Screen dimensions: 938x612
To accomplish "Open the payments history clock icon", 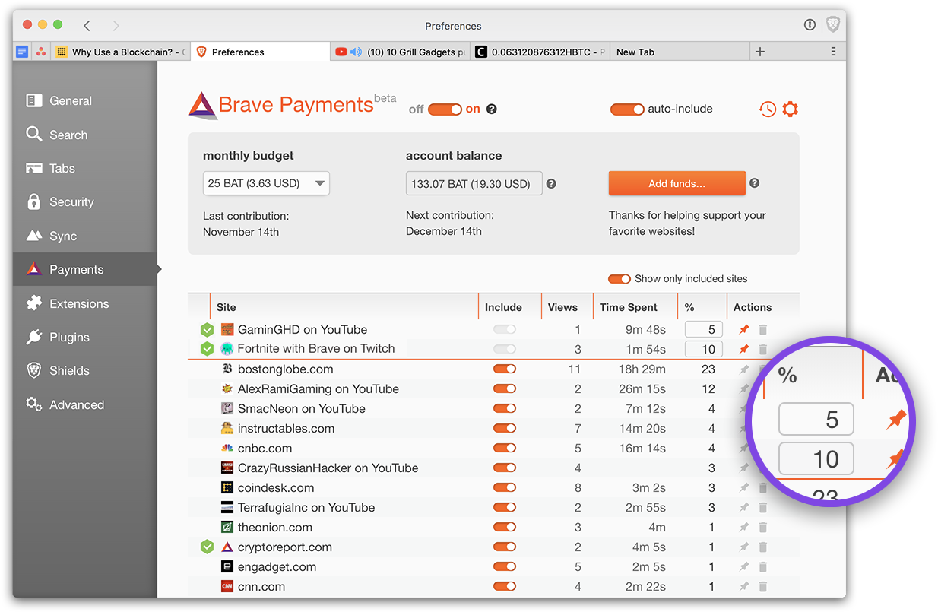I will pyautogui.click(x=767, y=109).
